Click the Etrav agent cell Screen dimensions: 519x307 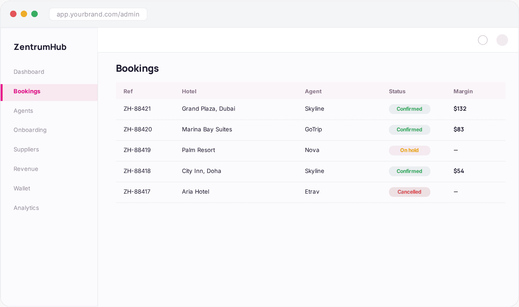(312, 192)
